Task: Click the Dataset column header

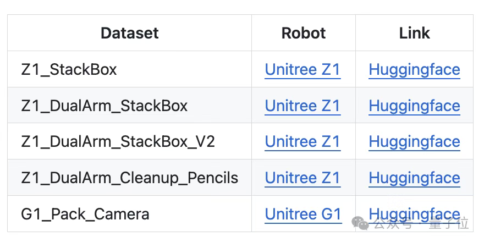Action: [129, 33]
